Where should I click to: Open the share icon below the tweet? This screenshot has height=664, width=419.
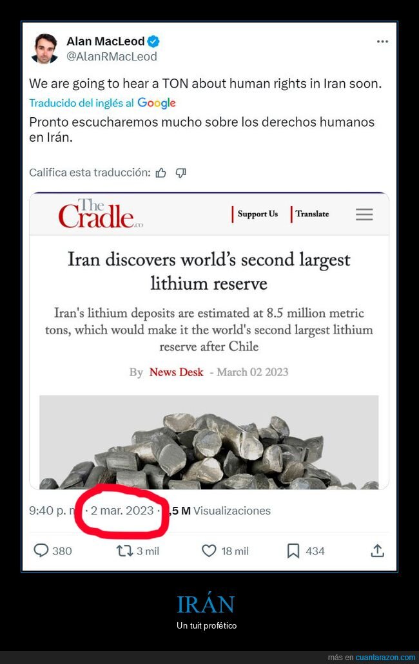tap(376, 551)
